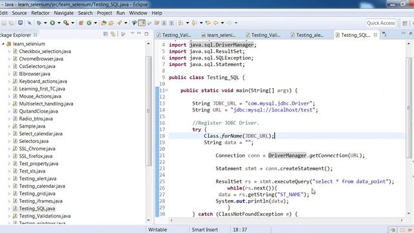Open the Refactor menu
Image resolution: width=414 pixels, height=233 pixels.
pyautogui.click(x=40, y=13)
